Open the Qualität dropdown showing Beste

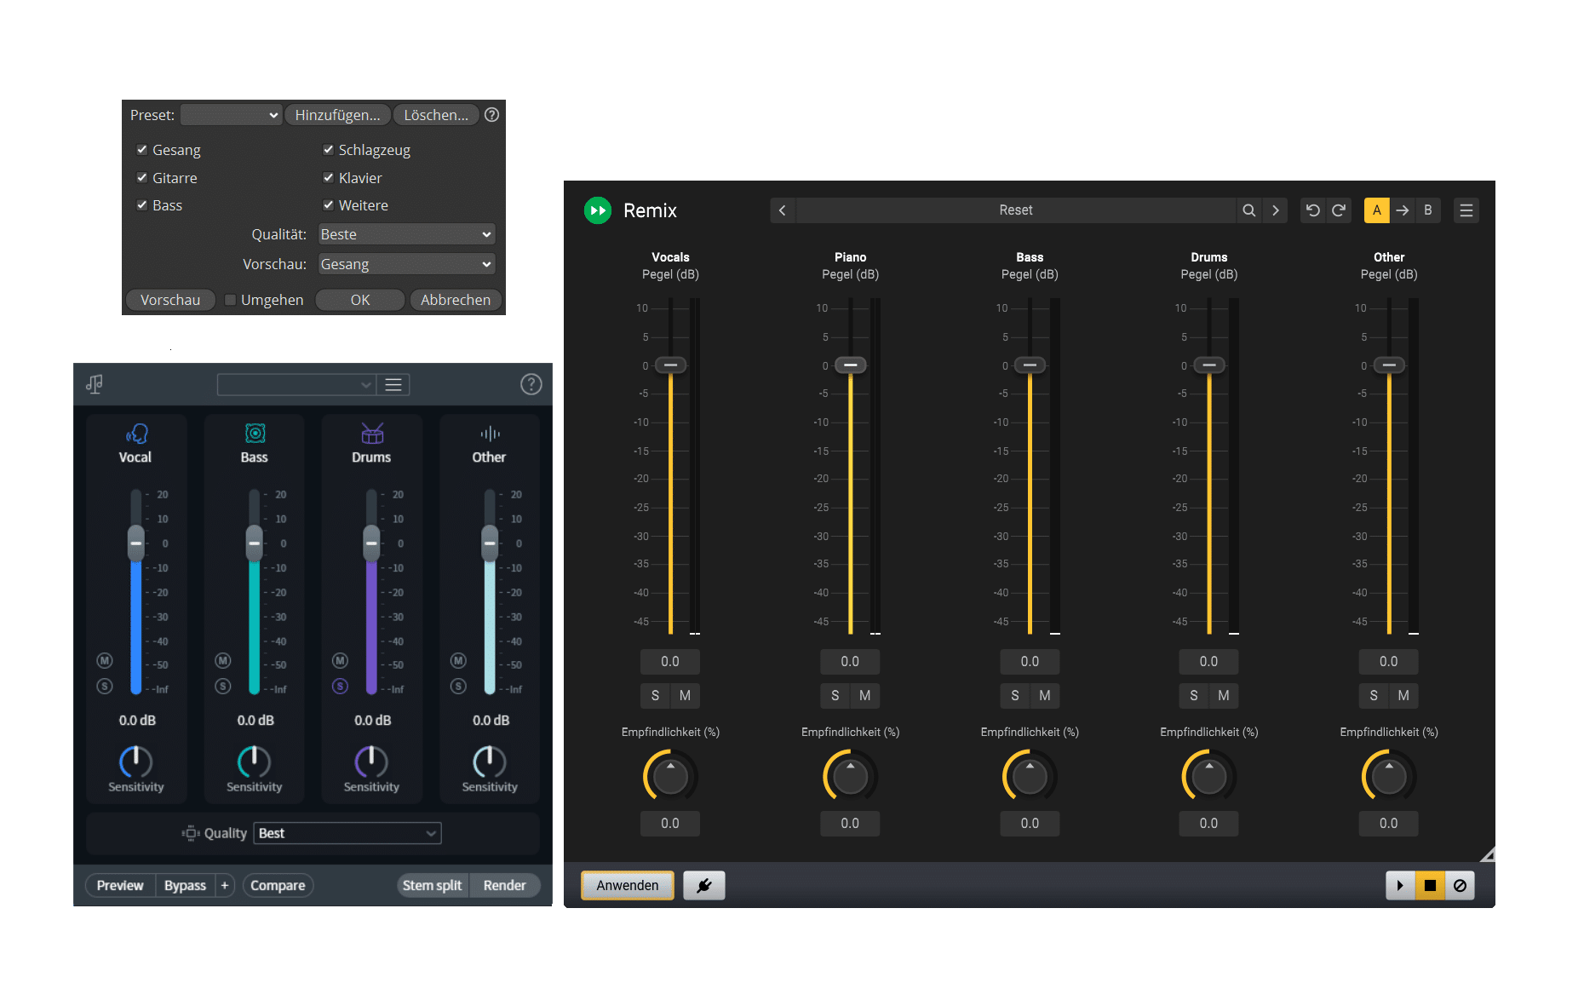[x=407, y=234]
